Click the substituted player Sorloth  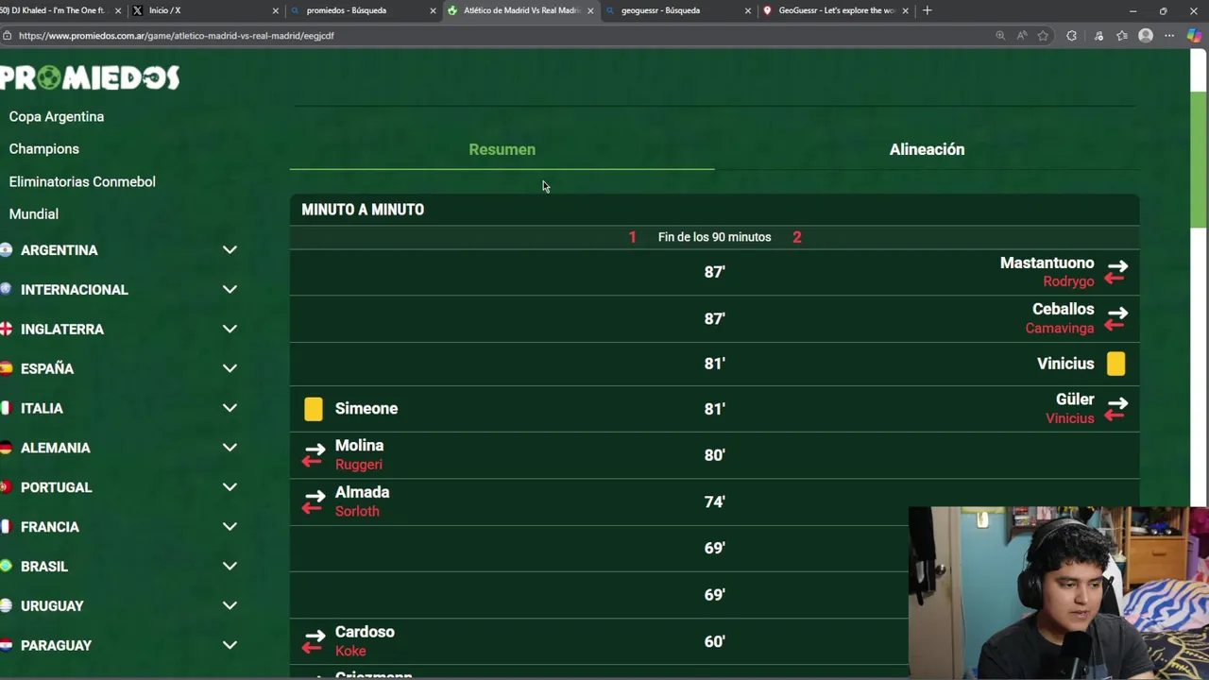(x=357, y=511)
